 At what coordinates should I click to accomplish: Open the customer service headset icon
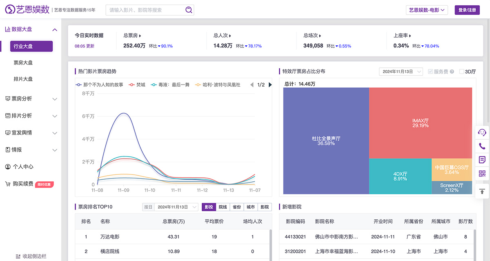(482, 132)
